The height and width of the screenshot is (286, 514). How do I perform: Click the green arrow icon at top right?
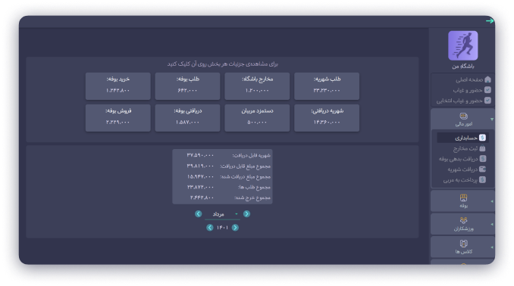click(x=490, y=20)
